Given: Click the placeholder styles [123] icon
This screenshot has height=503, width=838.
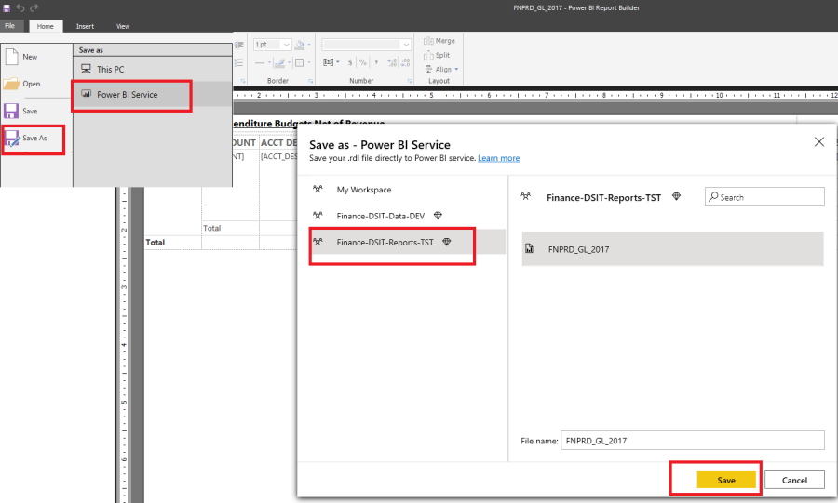Looking at the screenshot, I should [328, 62].
